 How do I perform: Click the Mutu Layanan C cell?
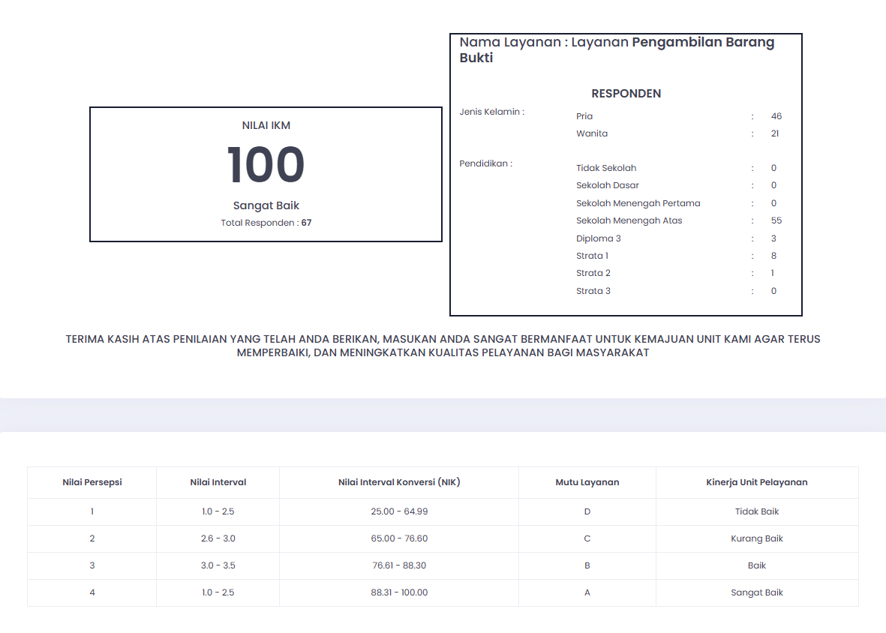(587, 538)
